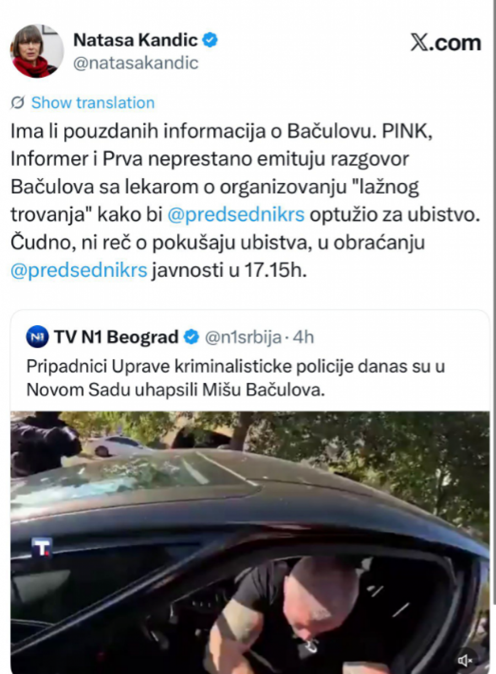Click the T logo watermark in the video

41,547
